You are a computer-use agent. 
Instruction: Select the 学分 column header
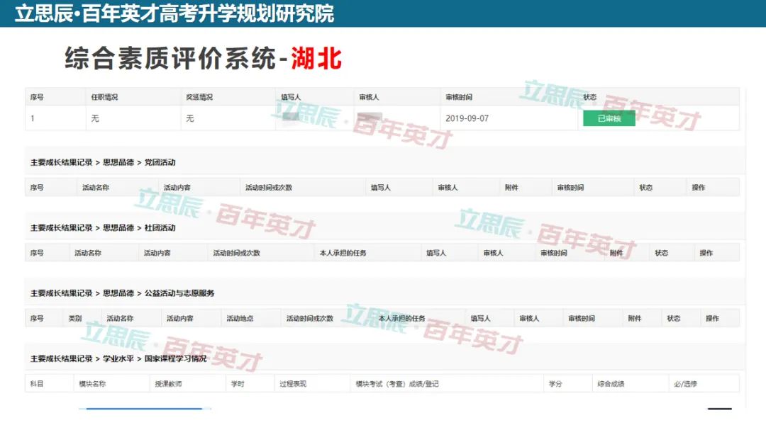click(555, 383)
